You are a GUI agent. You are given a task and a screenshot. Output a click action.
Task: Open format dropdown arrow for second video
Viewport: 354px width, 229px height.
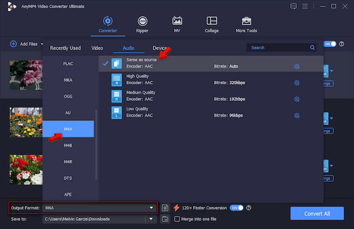pos(331,118)
